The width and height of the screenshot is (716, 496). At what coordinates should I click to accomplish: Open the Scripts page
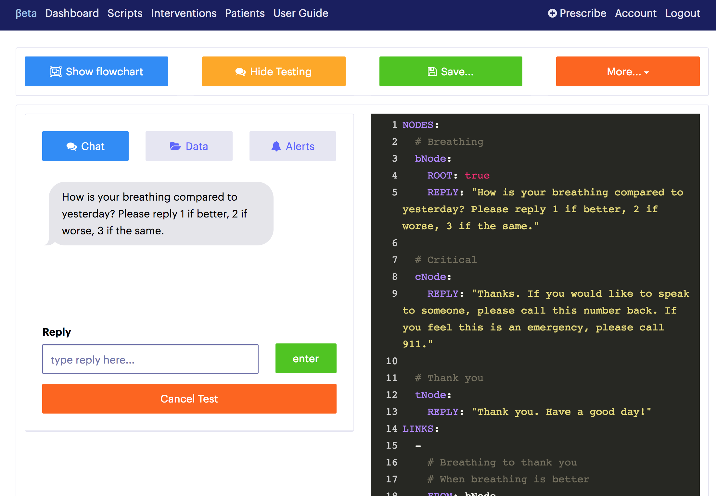[x=125, y=13]
